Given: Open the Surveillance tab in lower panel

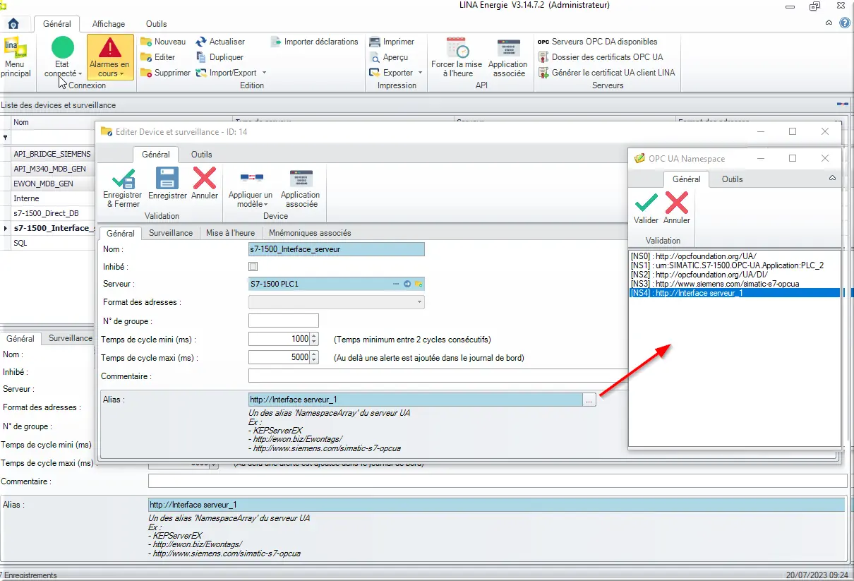Looking at the screenshot, I should point(71,338).
